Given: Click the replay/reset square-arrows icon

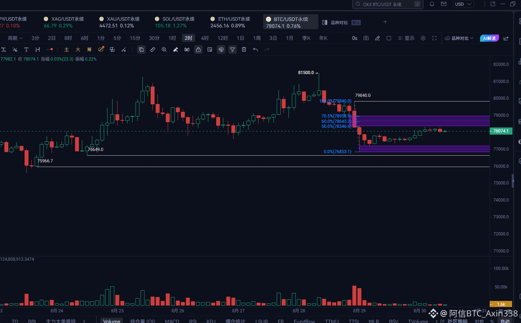Looking at the screenshot, I should (112, 50).
